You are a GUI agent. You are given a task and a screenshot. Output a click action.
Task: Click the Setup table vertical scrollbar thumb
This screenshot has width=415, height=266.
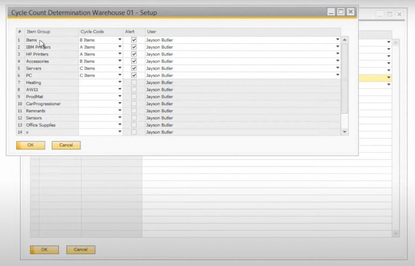(x=345, y=79)
